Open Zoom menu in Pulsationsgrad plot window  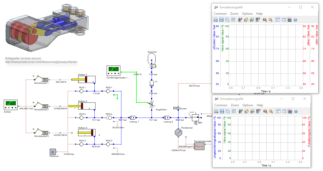[x=235, y=105]
